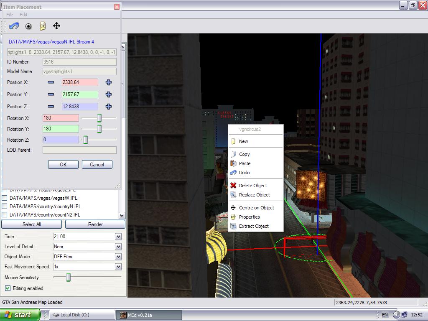Open the Level of Detail dropdown

click(118, 247)
